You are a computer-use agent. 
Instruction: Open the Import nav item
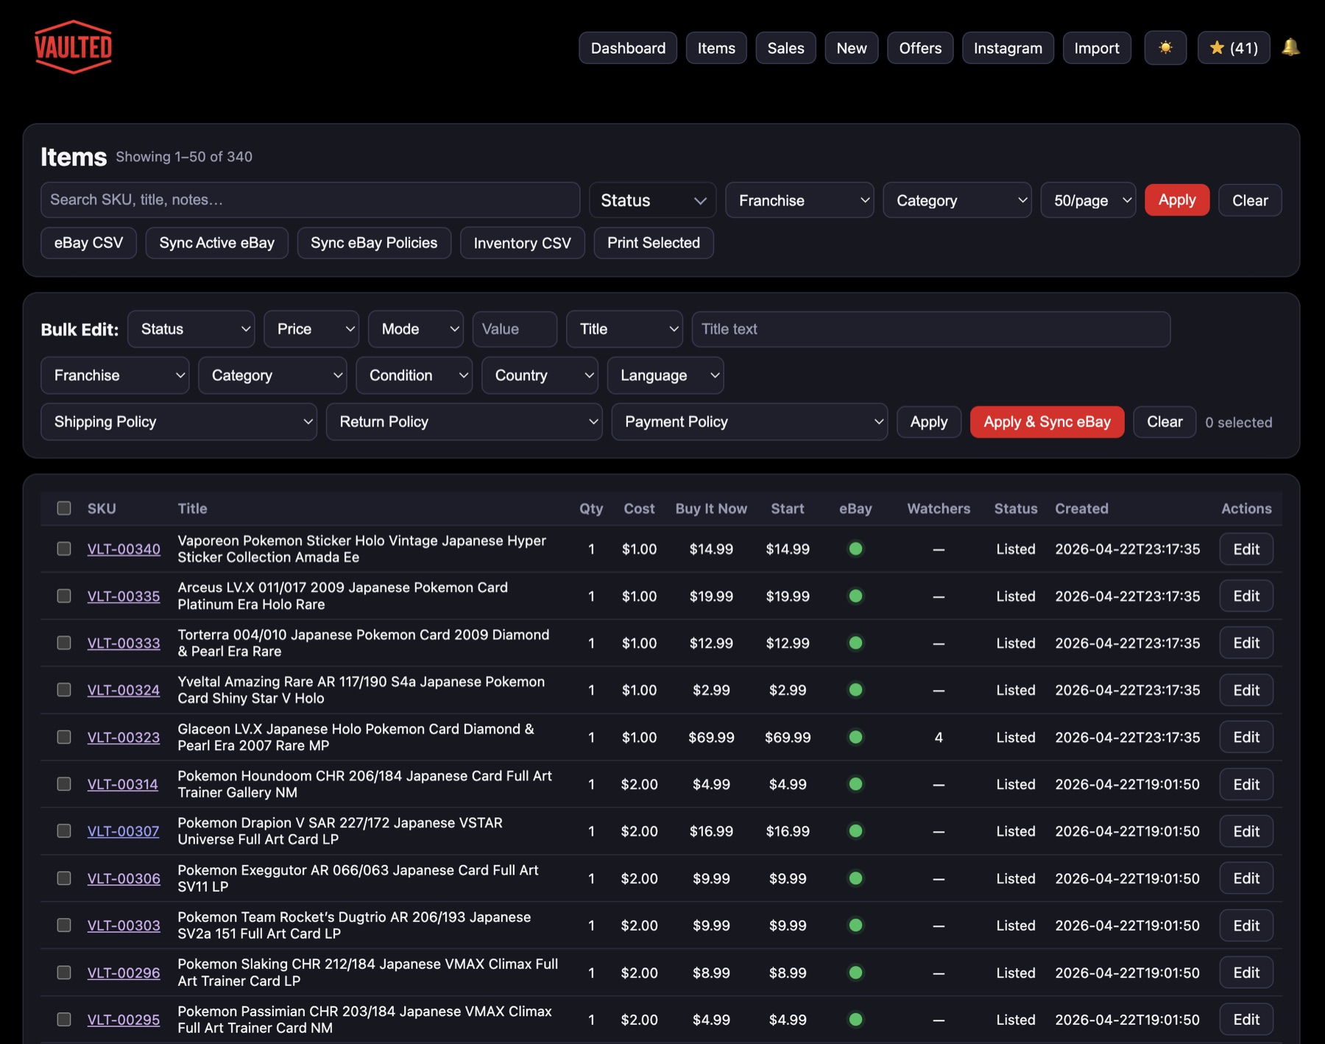(x=1097, y=48)
